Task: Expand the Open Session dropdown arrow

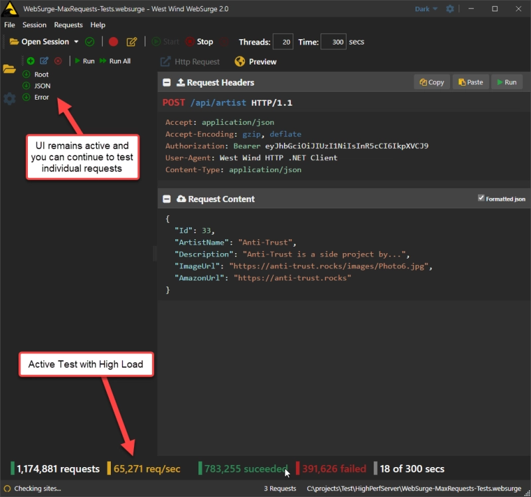Action: pyautogui.click(x=76, y=42)
